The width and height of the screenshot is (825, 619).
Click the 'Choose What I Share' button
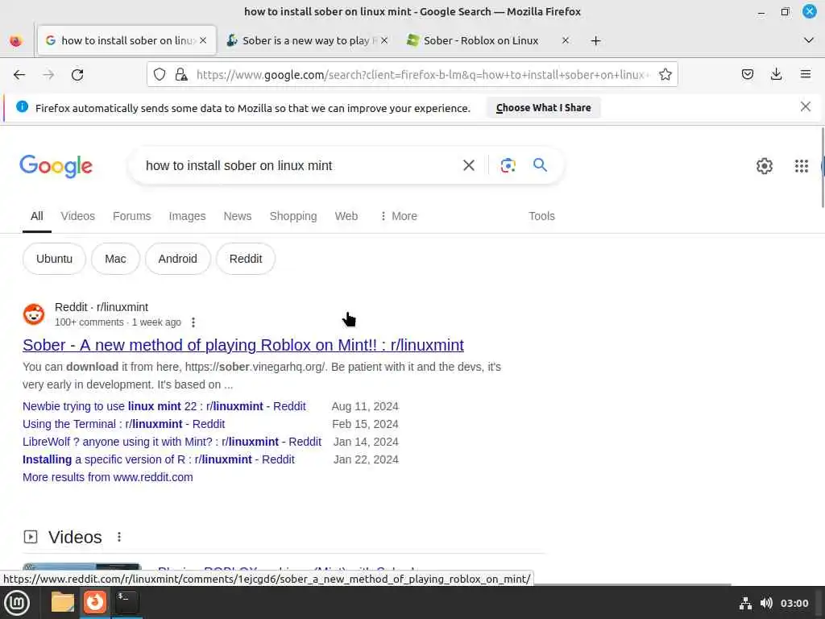tap(543, 108)
